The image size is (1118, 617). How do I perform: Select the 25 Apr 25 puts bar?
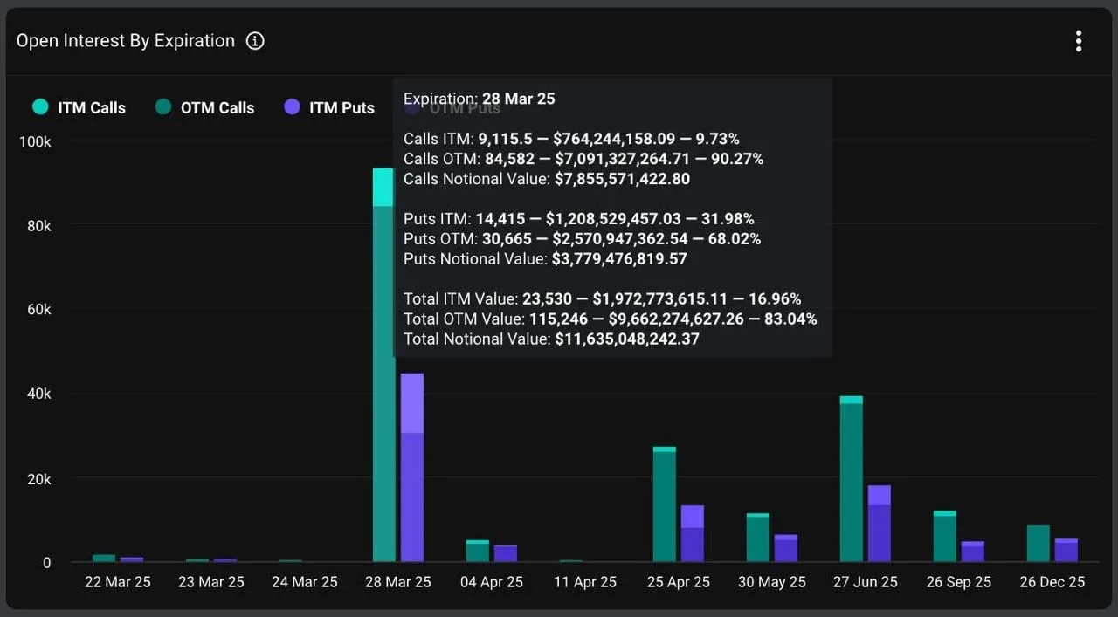pyautogui.click(x=693, y=533)
